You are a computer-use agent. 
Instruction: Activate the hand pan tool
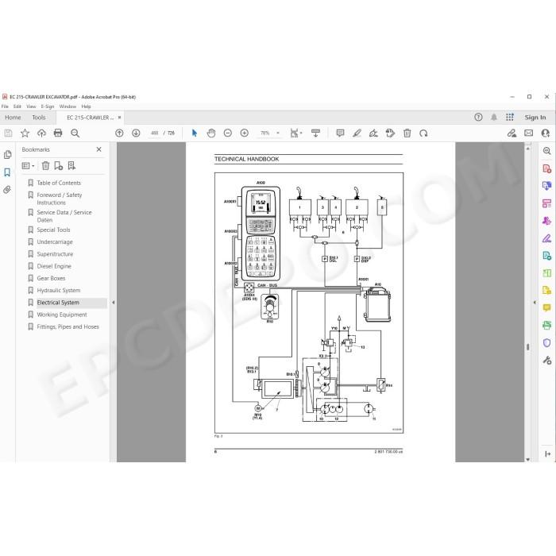click(x=211, y=133)
